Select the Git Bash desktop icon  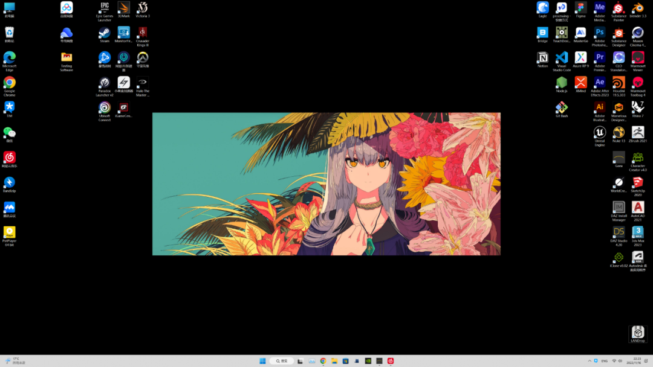[x=562, y=110]
